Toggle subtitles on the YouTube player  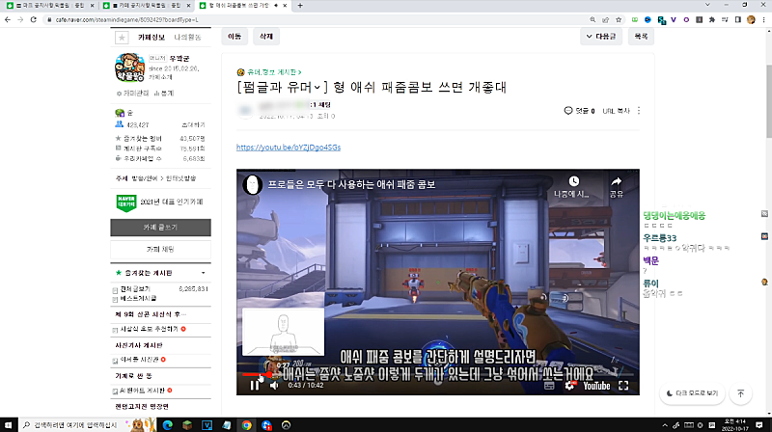549,386
